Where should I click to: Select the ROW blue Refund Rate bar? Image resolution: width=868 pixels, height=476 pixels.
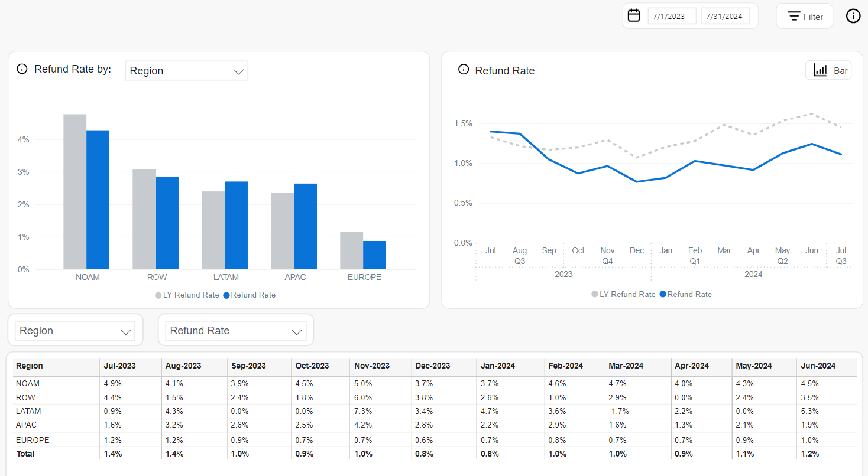pyautogui.click(x=167, y=223)
